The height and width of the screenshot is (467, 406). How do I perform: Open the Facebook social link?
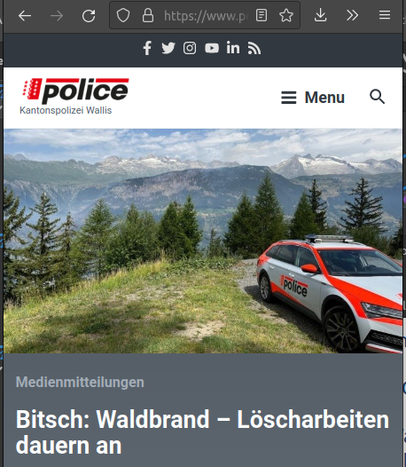pyautogui.click(x=147, y=48)
